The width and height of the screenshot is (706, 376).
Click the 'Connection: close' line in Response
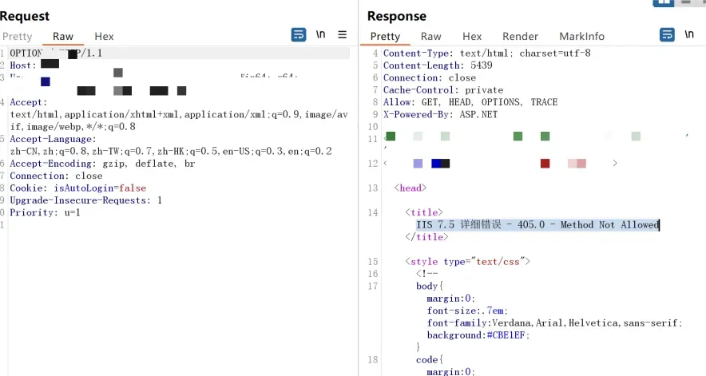point(430,77)
